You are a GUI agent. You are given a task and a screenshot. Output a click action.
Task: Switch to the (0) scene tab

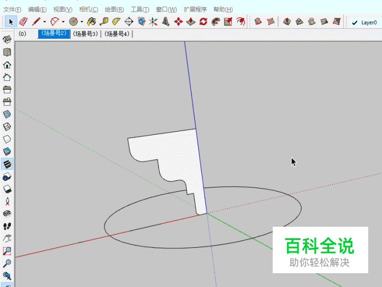pos(23,34)
